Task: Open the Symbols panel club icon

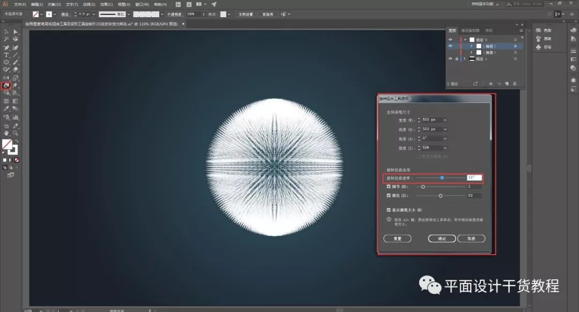Action: click(x=538, y=47)
